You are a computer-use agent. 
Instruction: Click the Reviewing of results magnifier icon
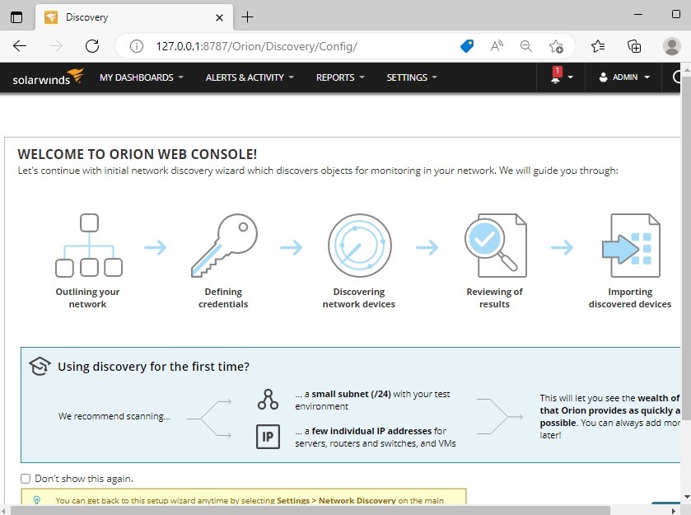(x=495, y=246)
